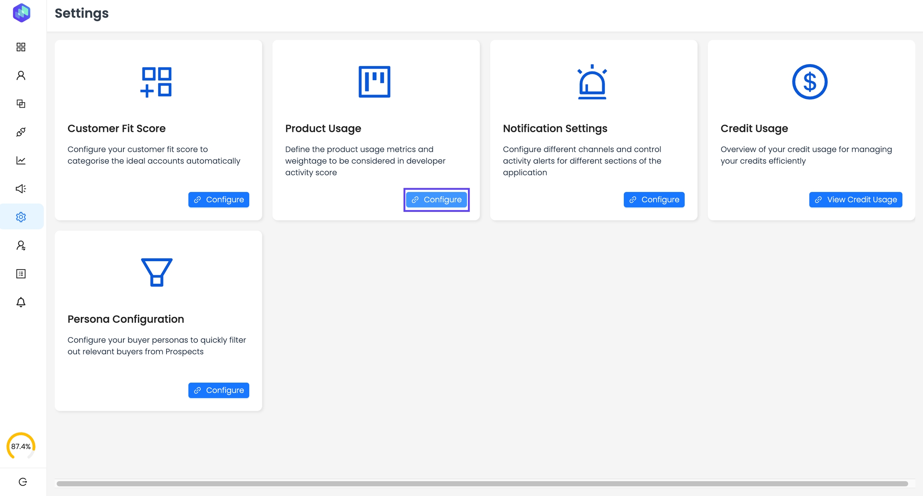This screenshot has height=496, width=923.
Task: Click the list document sidebar icon
Action: click(x=21, y=274)
